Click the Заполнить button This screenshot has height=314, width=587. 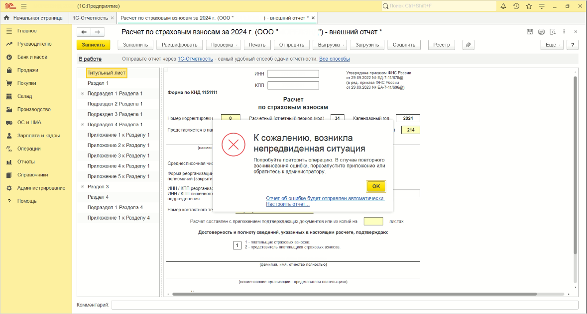pos(135,45)
